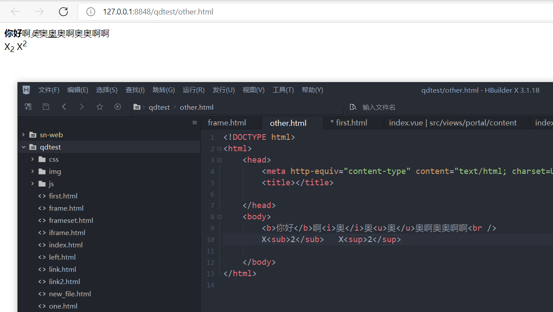The image size is (553, 312).
Task: Click the sidebar hamburger menu icon
Action: (x=195, y=123)
